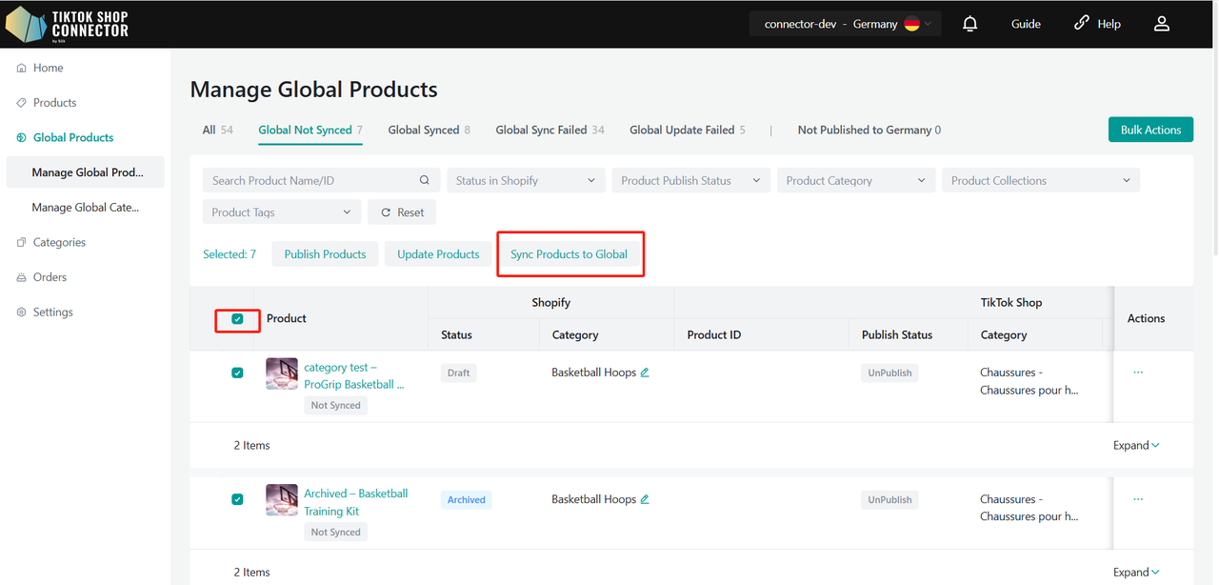Click the Sync Products to Global button
Image resolution: width=1219 pixels, height=585 pixels.
coord(569,254)
